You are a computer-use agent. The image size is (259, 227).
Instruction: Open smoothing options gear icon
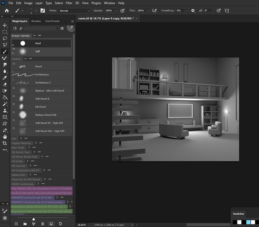pos(193,10)
